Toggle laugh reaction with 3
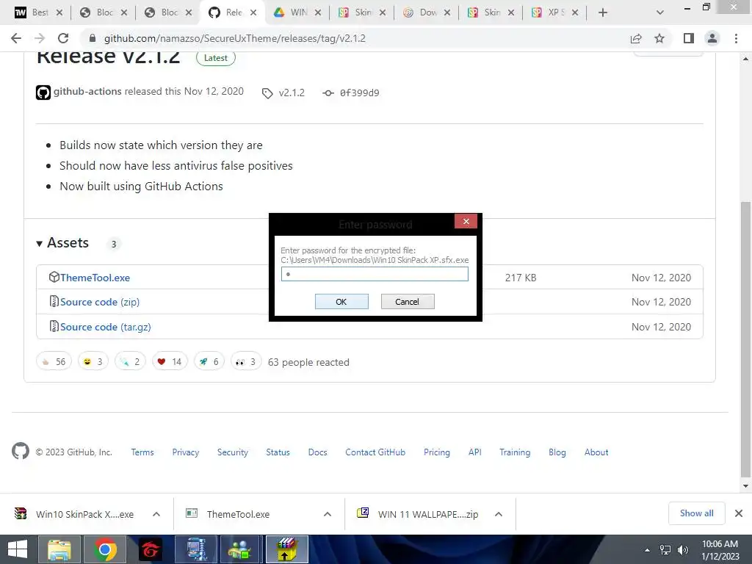The height and width of the screenshot is (564, 752). 93,361
